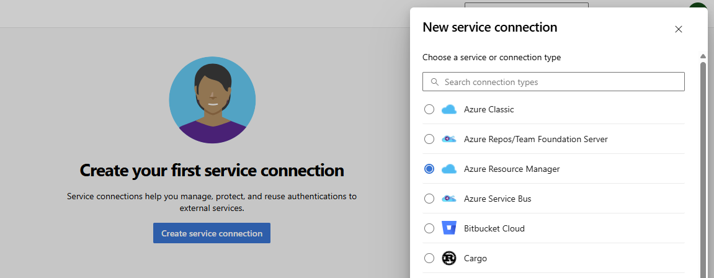714x278 pixels.
Task: Click the Create service connection button
Action: tap(212, 233)
